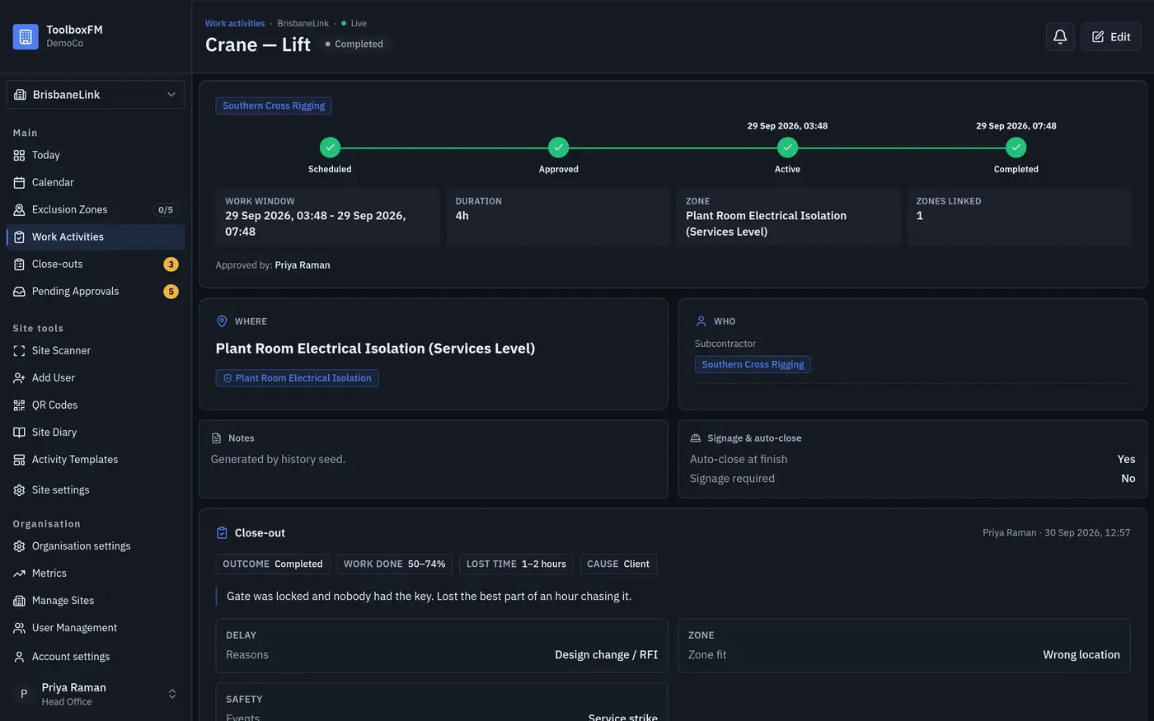
Task: Open Work Activities in sidebar
Action: tap(96, 236)
